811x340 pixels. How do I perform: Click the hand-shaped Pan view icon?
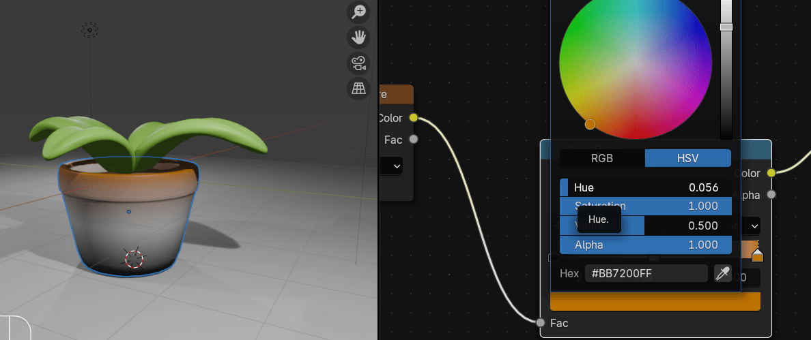(x=358, y=37)
